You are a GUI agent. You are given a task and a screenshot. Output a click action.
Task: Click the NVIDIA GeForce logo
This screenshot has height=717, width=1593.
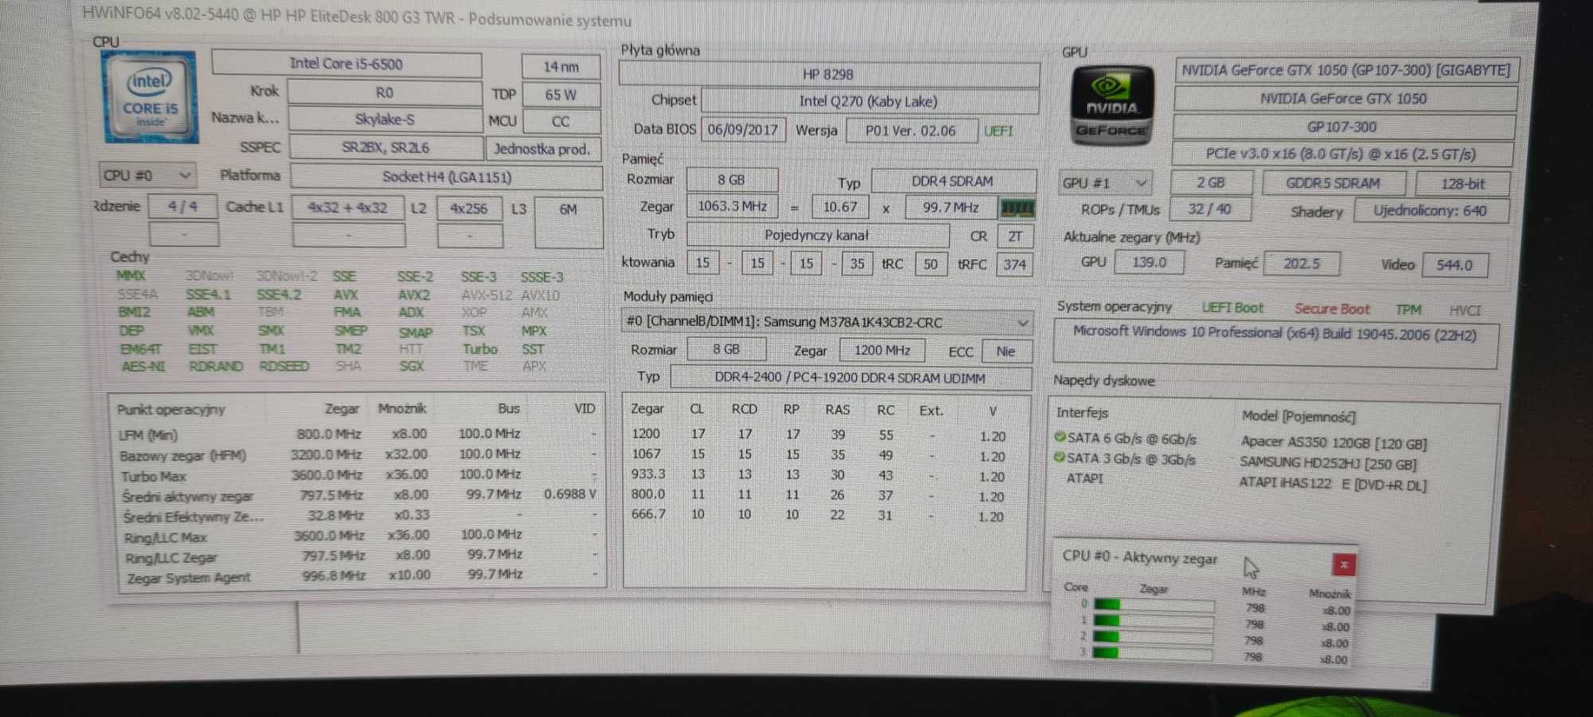1112,107
